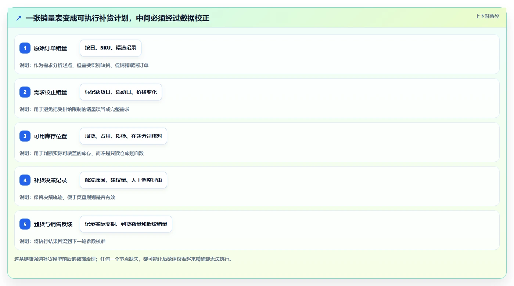Select the 触发原因、建议量、人工调整理由 chip
The width and height of the screenshot is (514, 286).
[x=123, y=180]
